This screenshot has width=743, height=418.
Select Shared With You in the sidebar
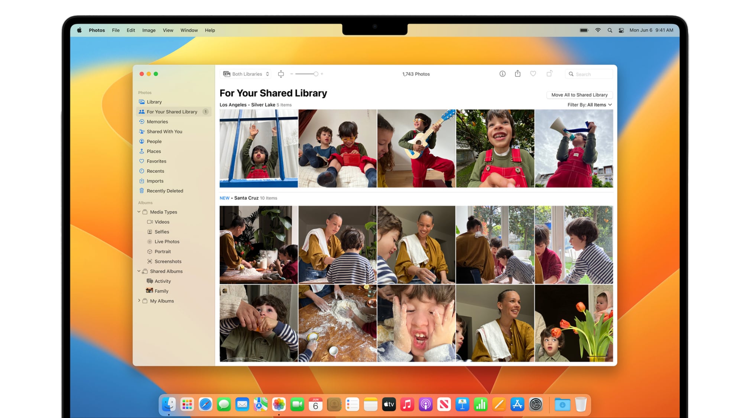click(x=165, y=131)
